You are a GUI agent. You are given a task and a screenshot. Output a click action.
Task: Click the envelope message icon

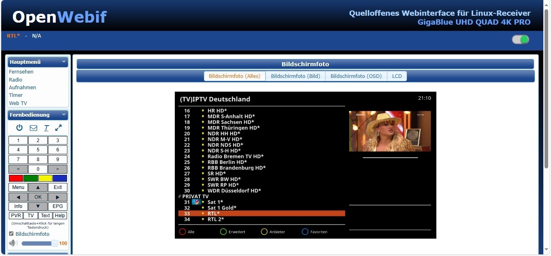34,128
